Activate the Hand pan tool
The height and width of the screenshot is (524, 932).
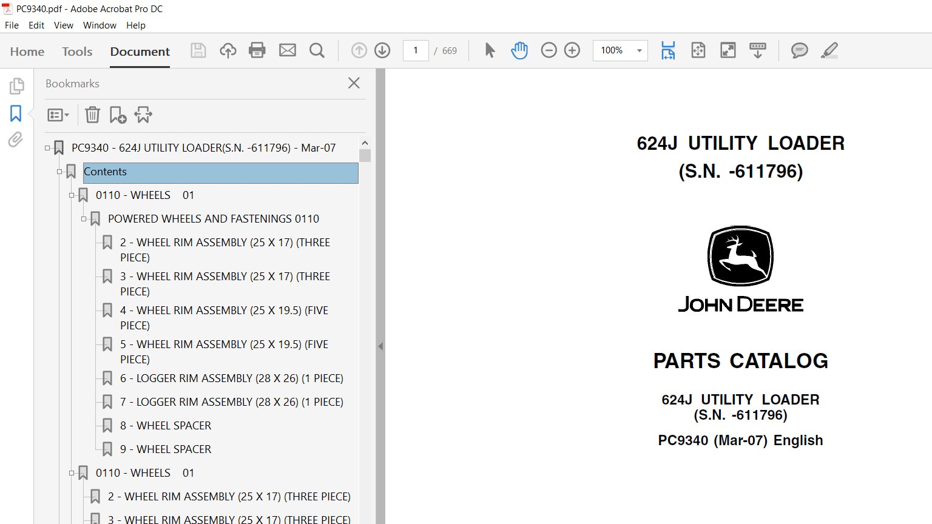coord(519,50)
